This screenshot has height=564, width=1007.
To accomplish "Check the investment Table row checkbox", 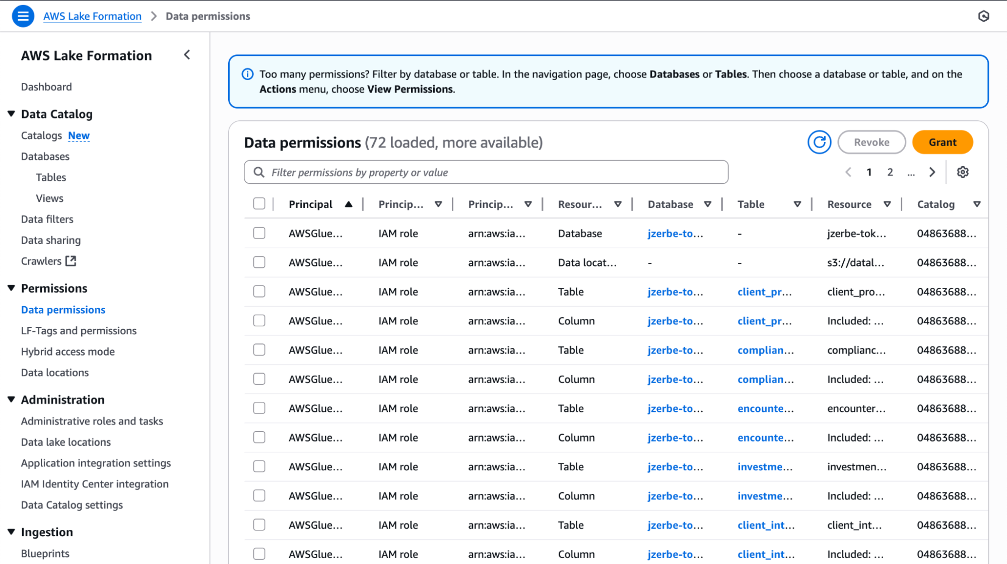I will [x=259, y=467].
